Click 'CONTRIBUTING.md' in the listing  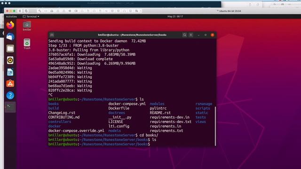[x=64, y=117]
